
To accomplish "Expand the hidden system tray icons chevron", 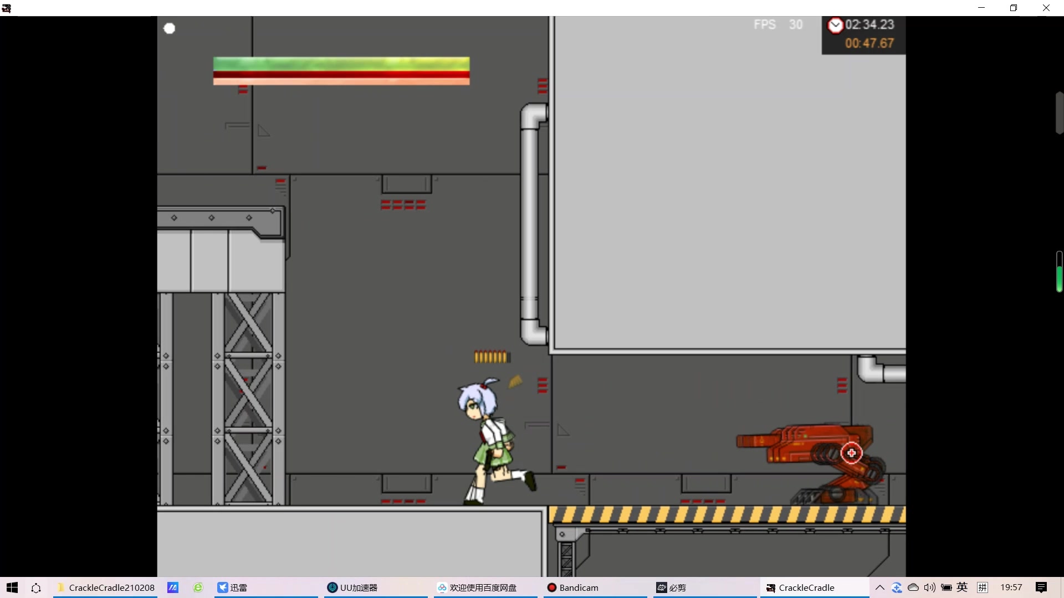I will tap(879, 587).
